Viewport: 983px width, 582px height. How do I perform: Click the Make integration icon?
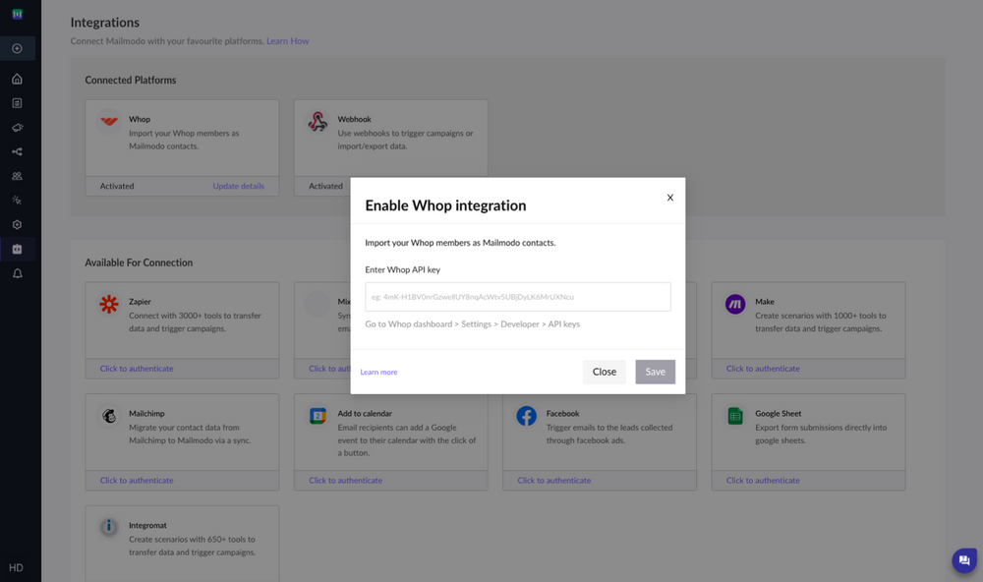(x=734, y=306)
